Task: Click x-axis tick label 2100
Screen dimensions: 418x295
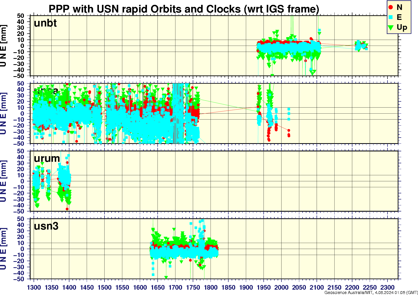Action: [x=317, y=287]
